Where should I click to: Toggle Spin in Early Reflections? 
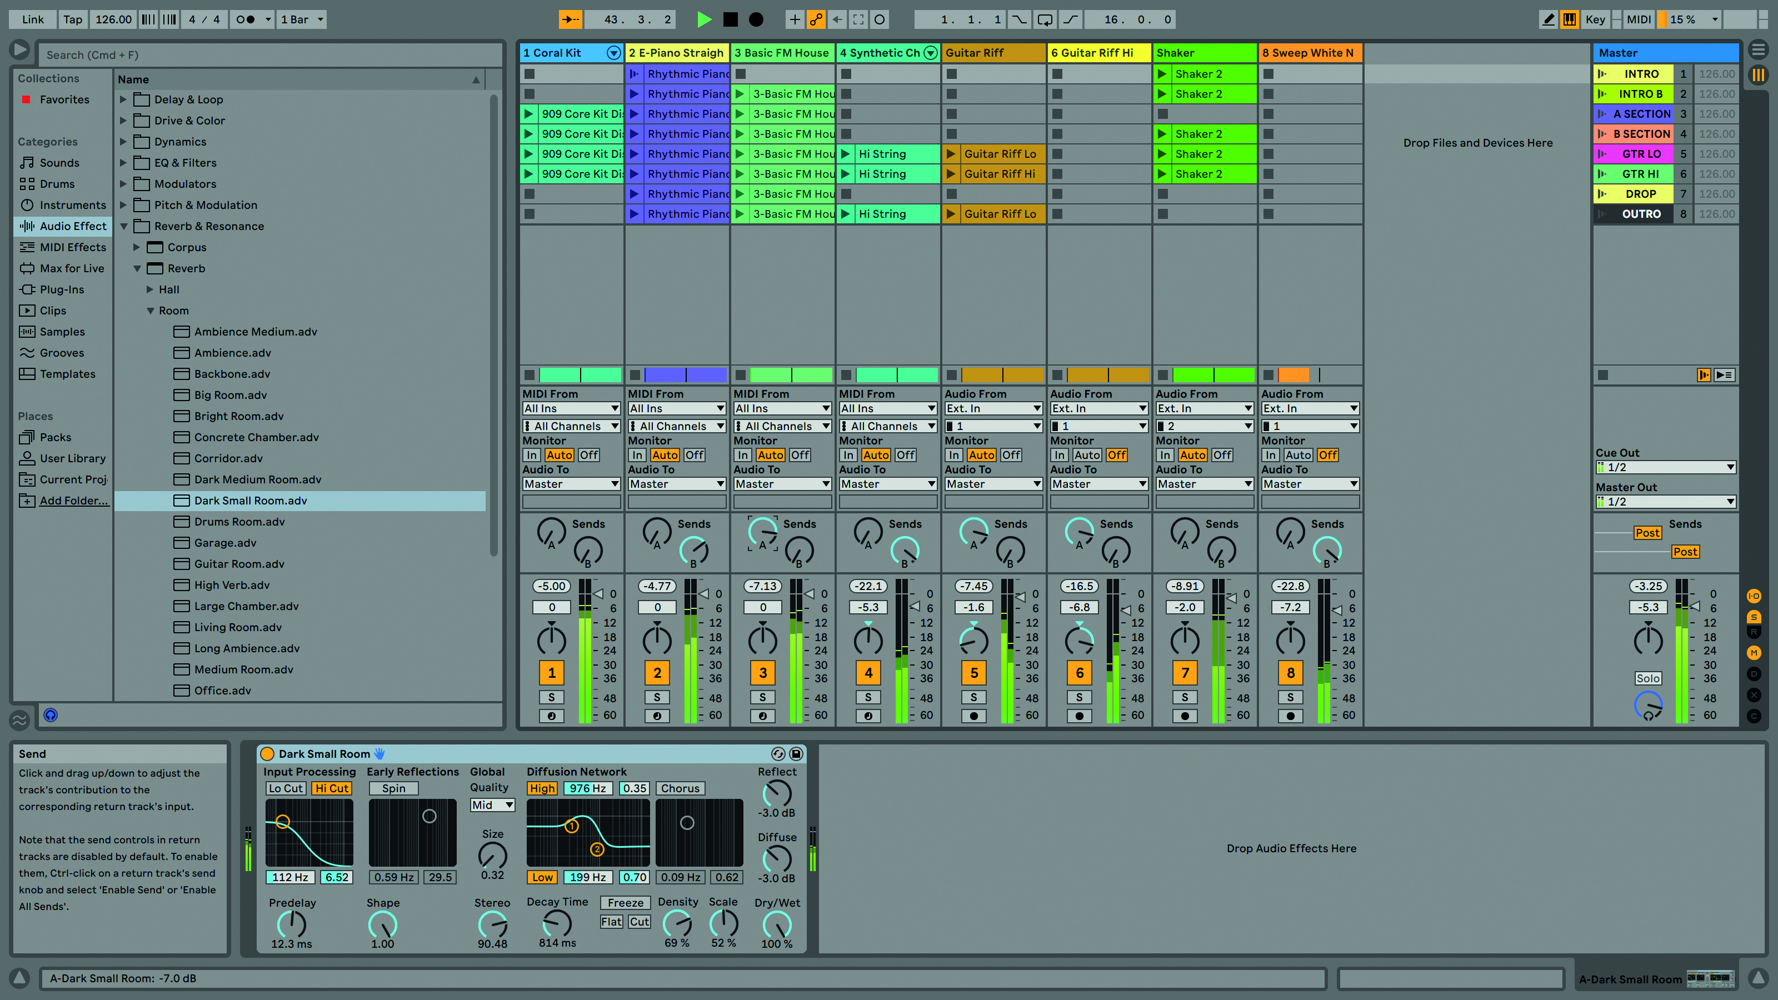point(393,788)
